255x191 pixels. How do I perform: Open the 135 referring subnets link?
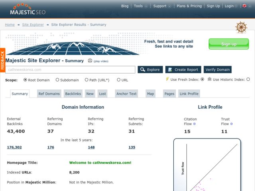[132, 147]
